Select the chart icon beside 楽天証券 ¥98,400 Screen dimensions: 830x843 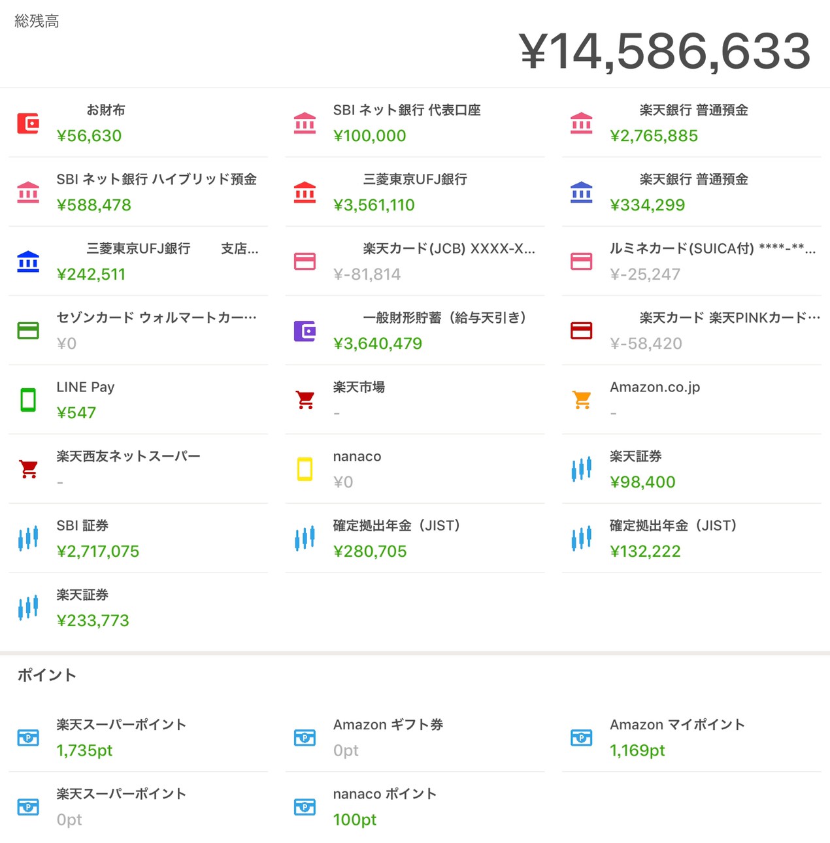tap(582, 469)
